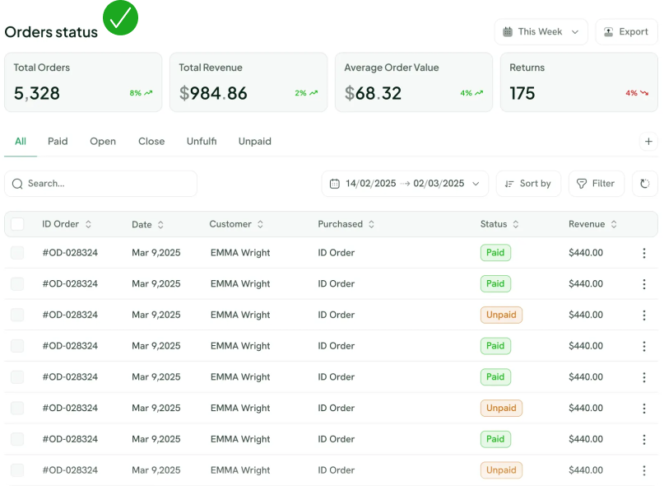Click the Export button
Image resolution: width=664 pixels, height=486 pixels.
click(626, 32)
